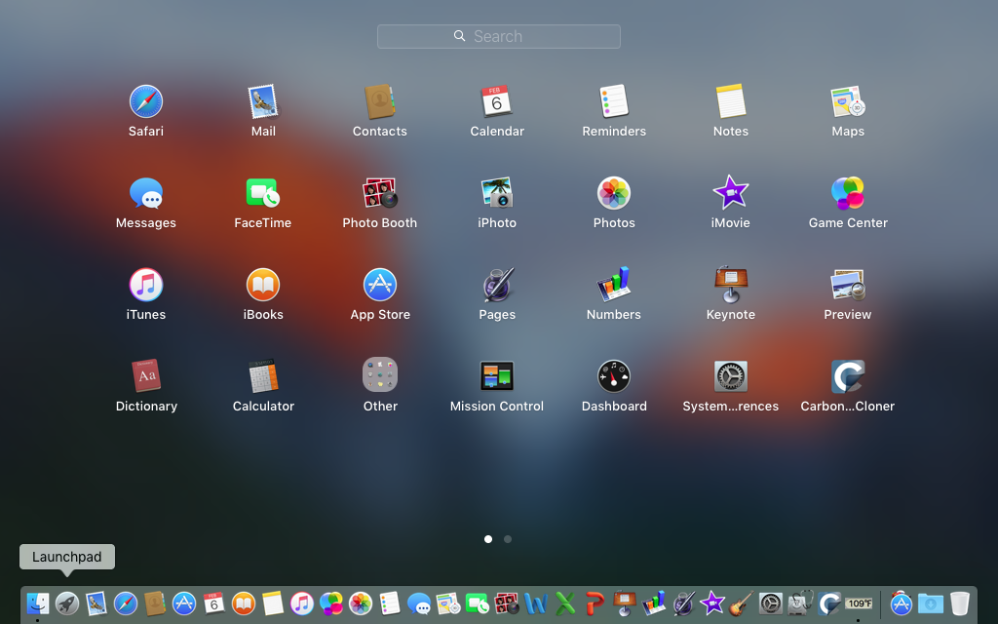Launch Pages from the Launchpad grid
The height and width of the screenshot is (624, 998).
[496, 286]
